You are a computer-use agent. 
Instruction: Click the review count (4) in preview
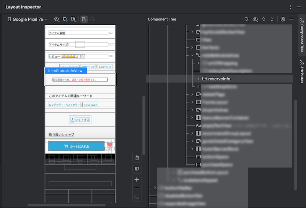point(82,56)
